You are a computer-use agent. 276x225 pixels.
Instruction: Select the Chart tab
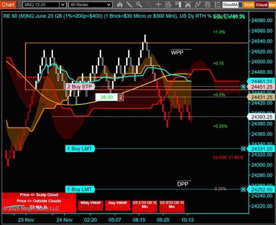tap(8, 4)
